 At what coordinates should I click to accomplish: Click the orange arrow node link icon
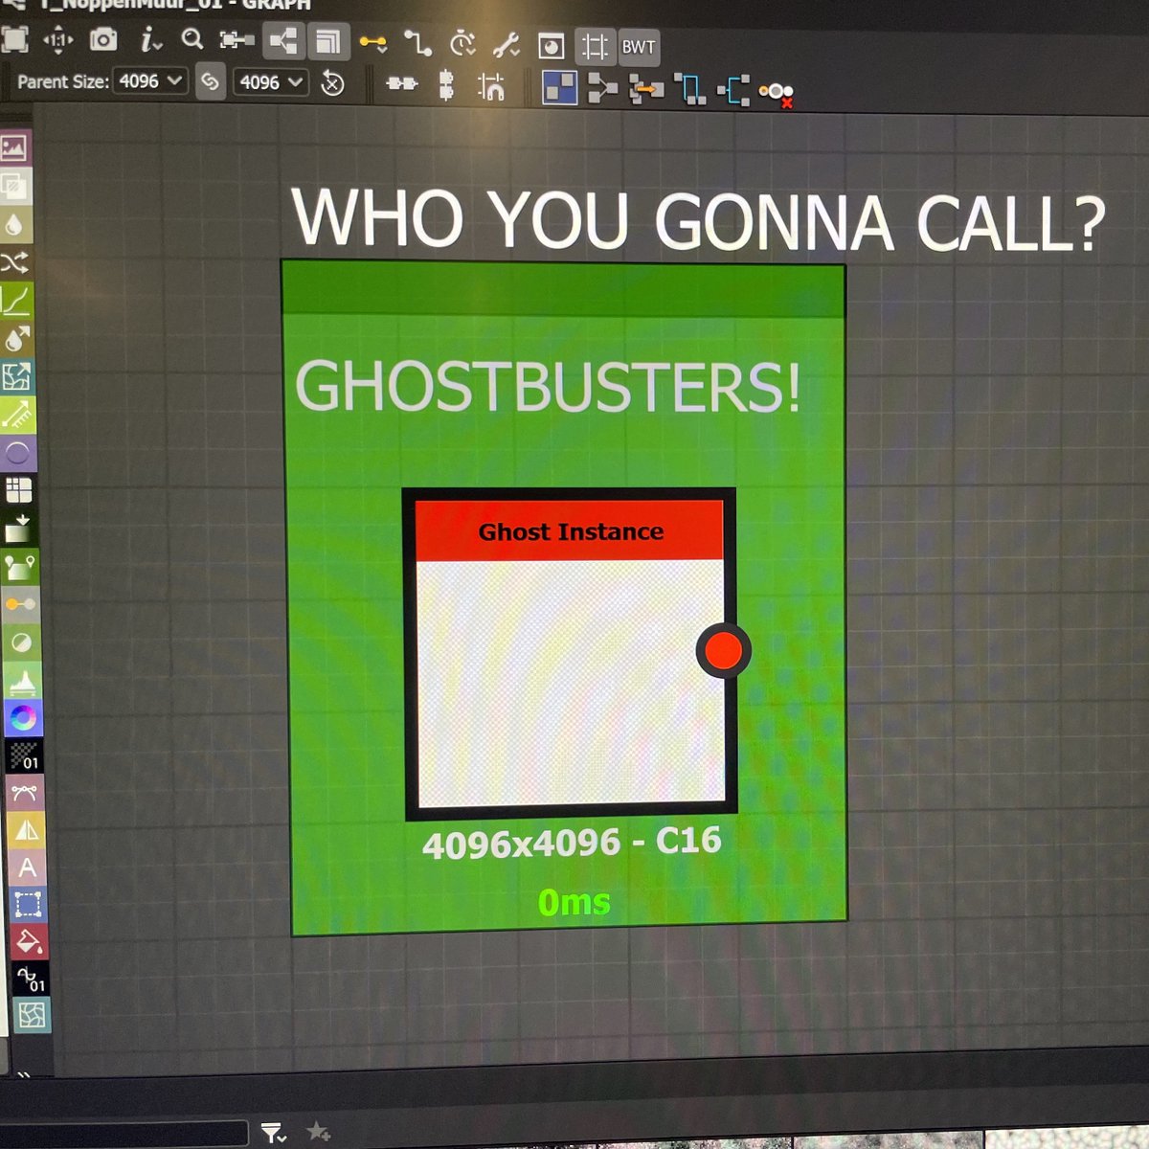pos(647,89)
